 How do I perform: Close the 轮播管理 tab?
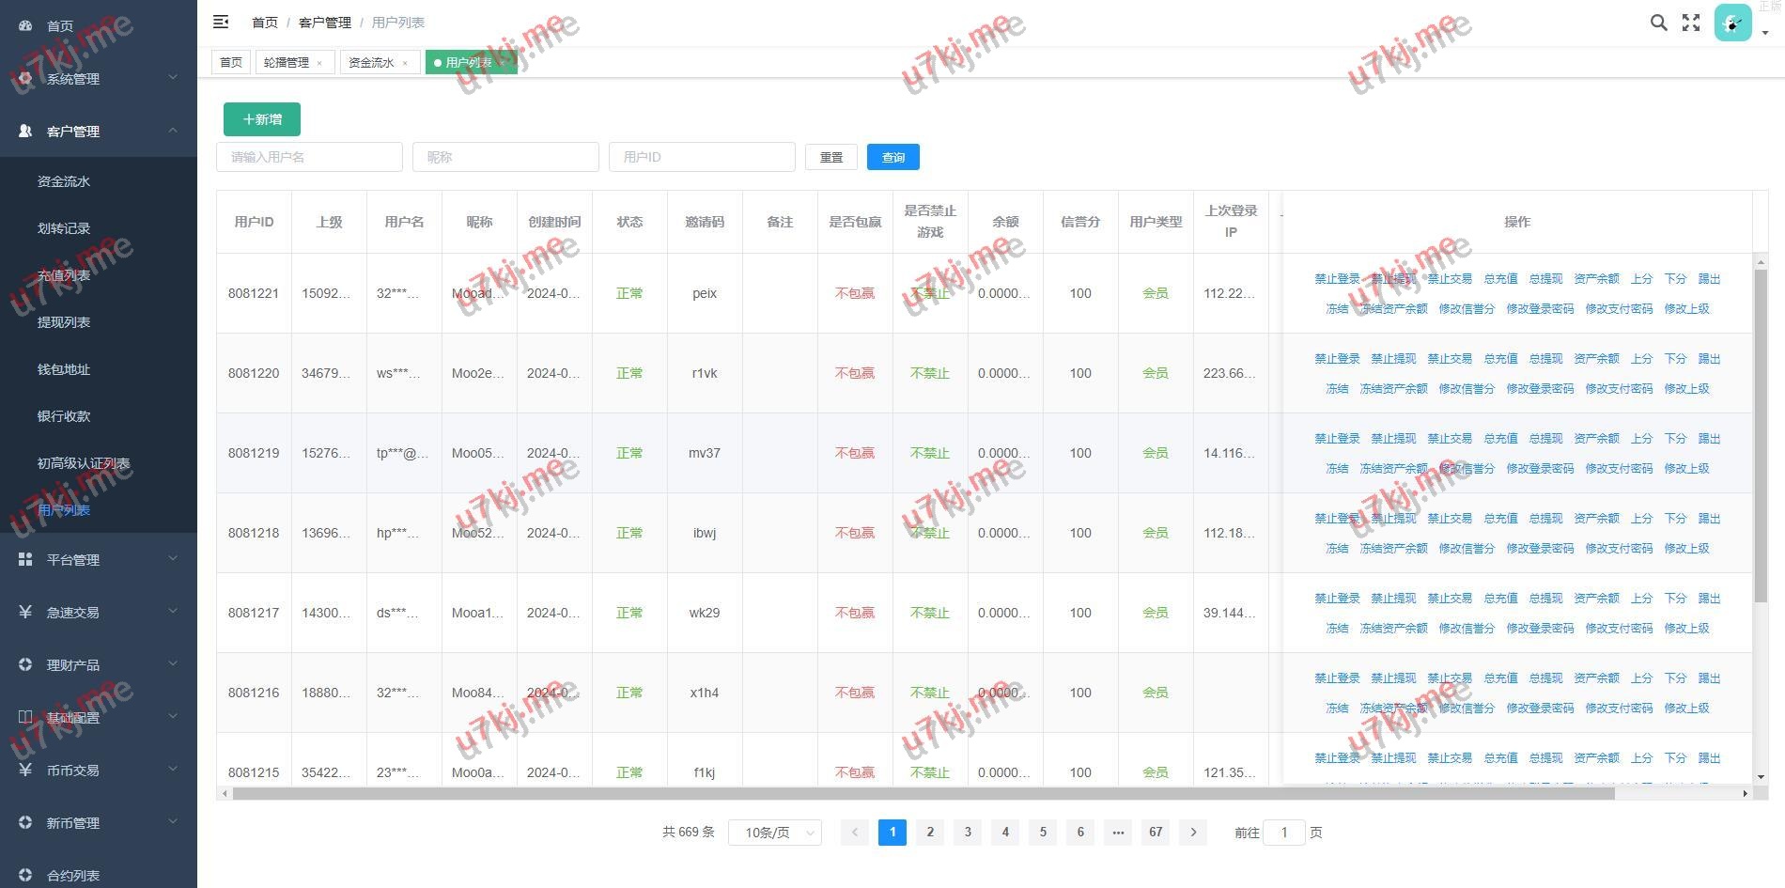click(x=319, y=63)
